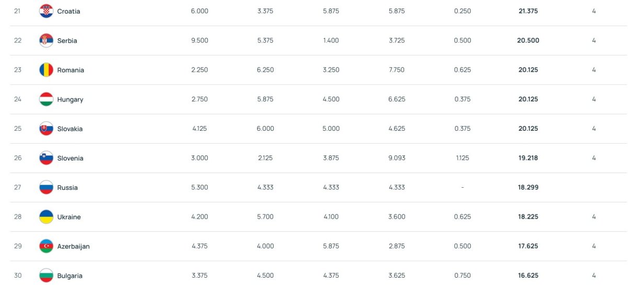
Task: Open the Croatia country link
Action: click(x=69, y=12)
